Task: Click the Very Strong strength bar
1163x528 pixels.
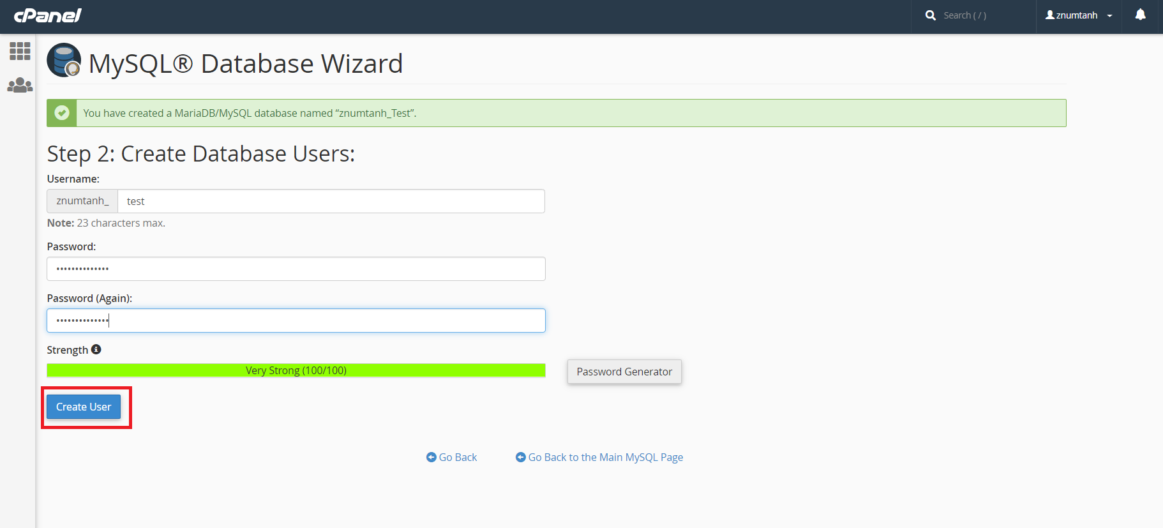Action: click(296, 370)
